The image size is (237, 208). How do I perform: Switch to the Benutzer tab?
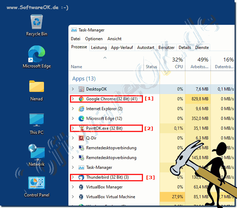pos(166,48)
